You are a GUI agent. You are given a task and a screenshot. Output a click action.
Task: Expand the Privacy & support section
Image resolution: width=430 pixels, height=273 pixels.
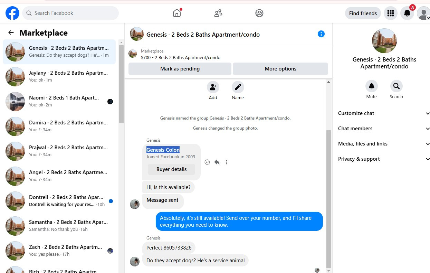point(384,159)
